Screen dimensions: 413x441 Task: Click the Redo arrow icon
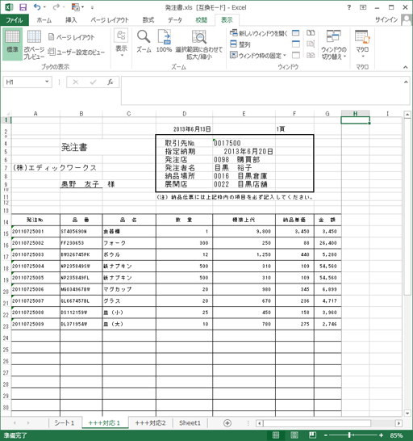tap(56, 7)
